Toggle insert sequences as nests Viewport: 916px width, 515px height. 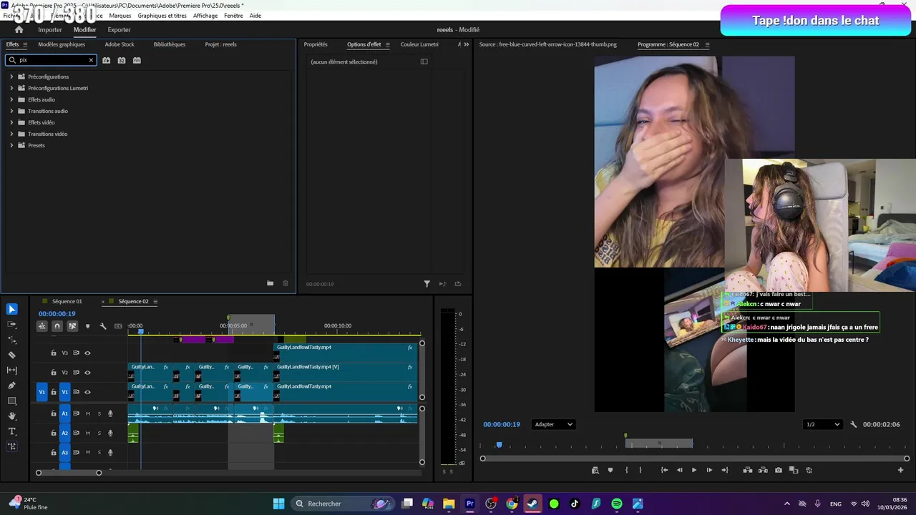click(x=42, y=326)
